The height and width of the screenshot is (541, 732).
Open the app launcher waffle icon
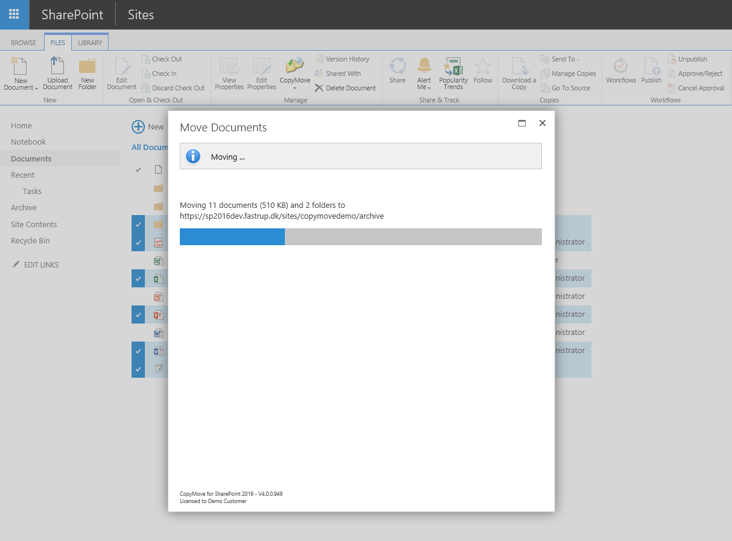[14, 14]
